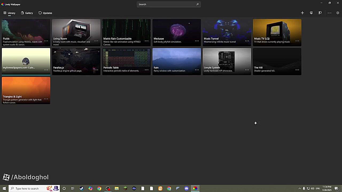
Task: Open the Rain wallpaper more options
Action: (x=197, y=70)
